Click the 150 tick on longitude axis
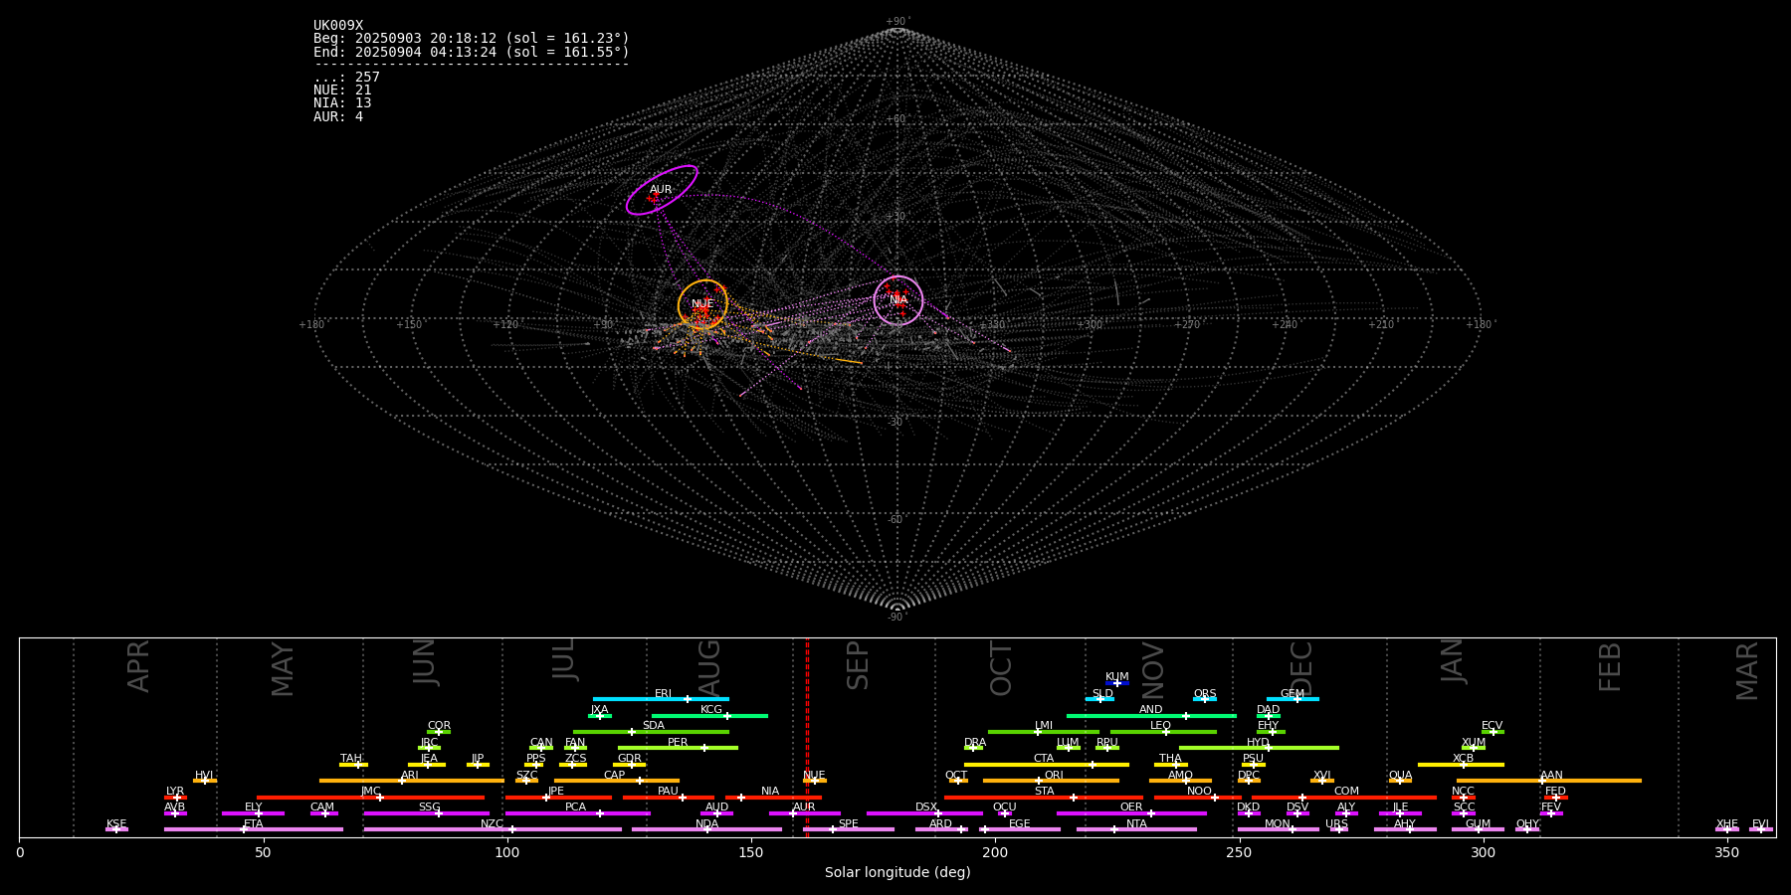 pyautogui.click(x=751, y=852)
